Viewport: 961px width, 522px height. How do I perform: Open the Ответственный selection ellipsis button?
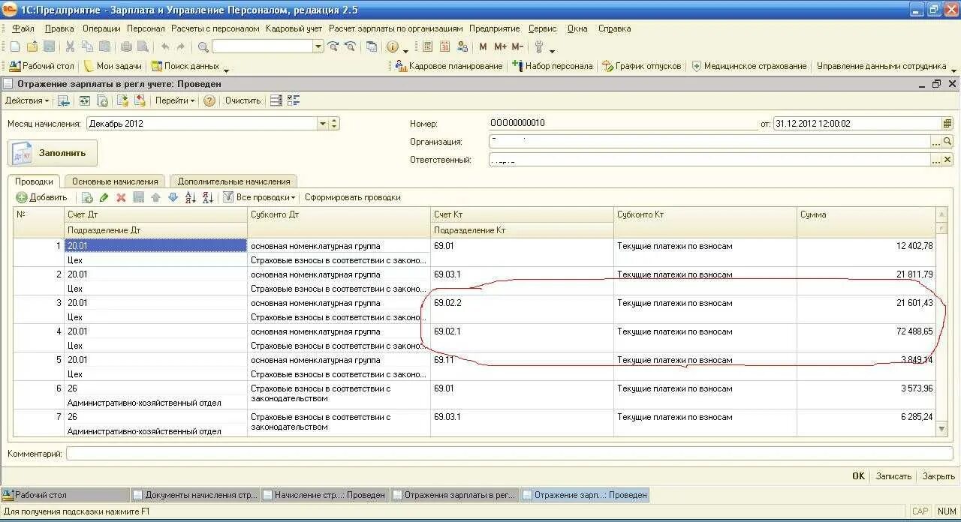click(935, 160)
